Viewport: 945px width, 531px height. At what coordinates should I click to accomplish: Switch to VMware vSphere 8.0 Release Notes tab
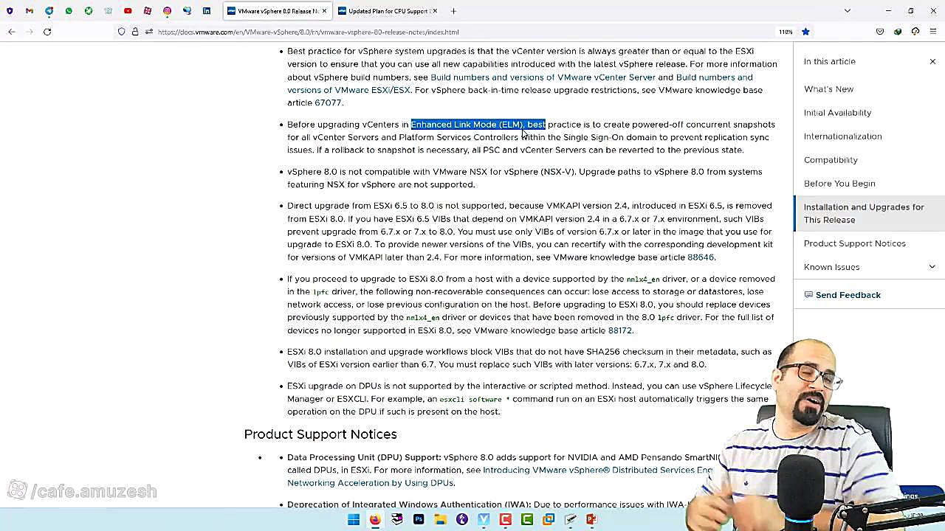278,11
